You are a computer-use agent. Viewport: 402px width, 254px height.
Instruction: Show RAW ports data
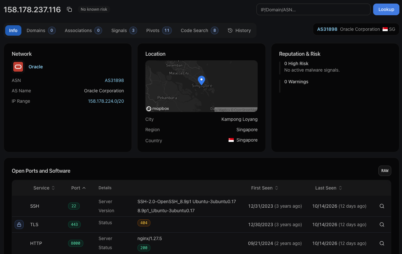[x=385, y=171]
